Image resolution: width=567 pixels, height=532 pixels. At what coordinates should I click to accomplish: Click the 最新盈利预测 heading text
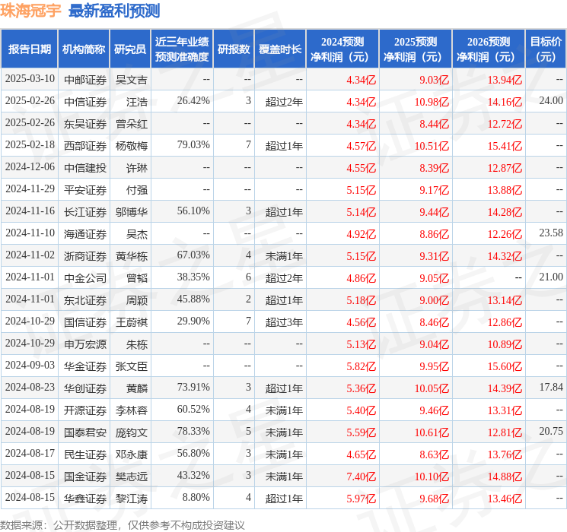114,11
